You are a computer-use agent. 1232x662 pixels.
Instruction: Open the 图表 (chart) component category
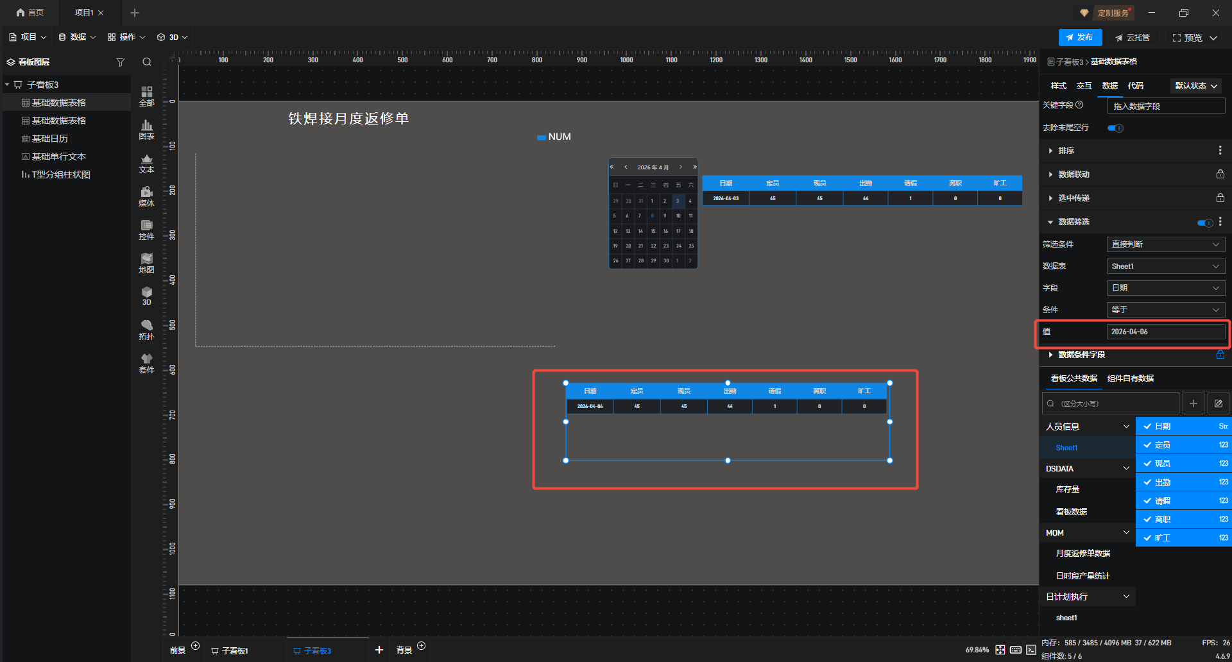146,129
